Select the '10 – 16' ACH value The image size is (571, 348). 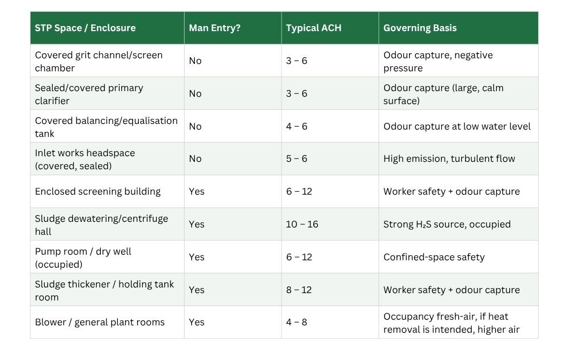pyautogui.click(x=302, y=225)
